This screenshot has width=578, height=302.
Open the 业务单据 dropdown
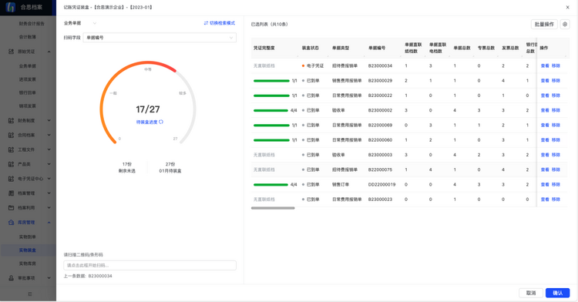point(80,23)
